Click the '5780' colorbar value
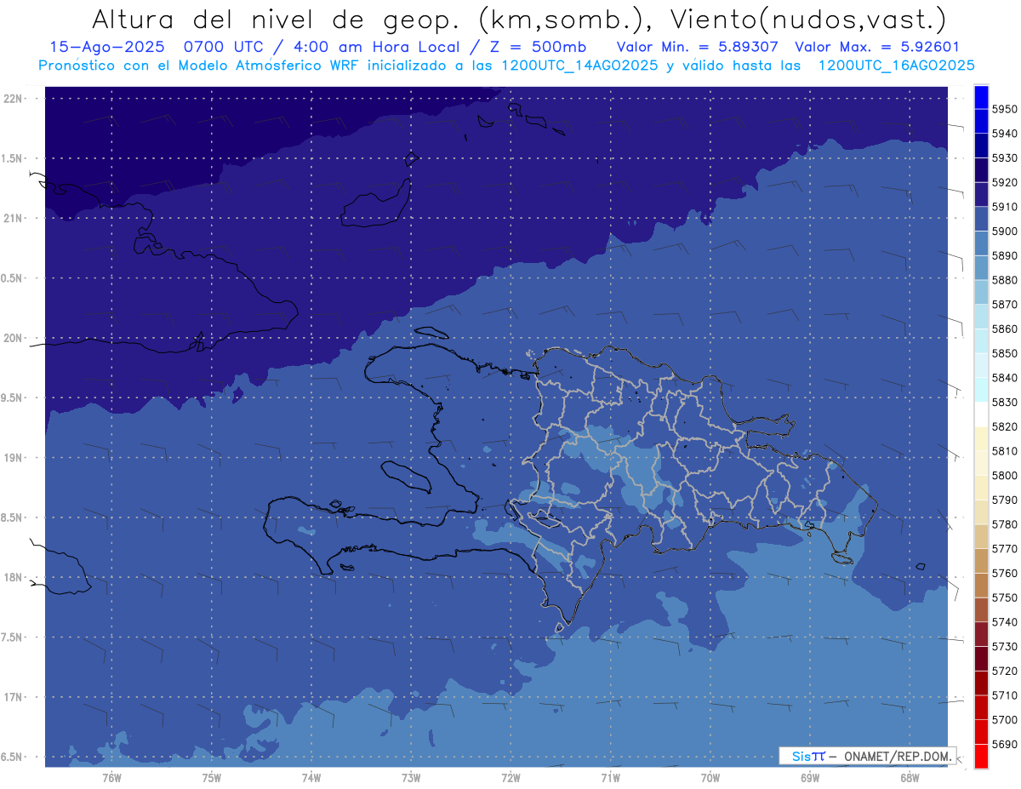1021x789 pixels. (x=1005, y=524)
